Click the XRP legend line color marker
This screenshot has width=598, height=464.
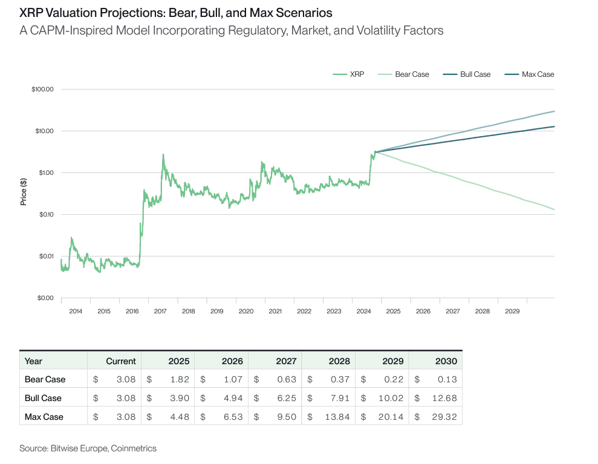point(339,74)
